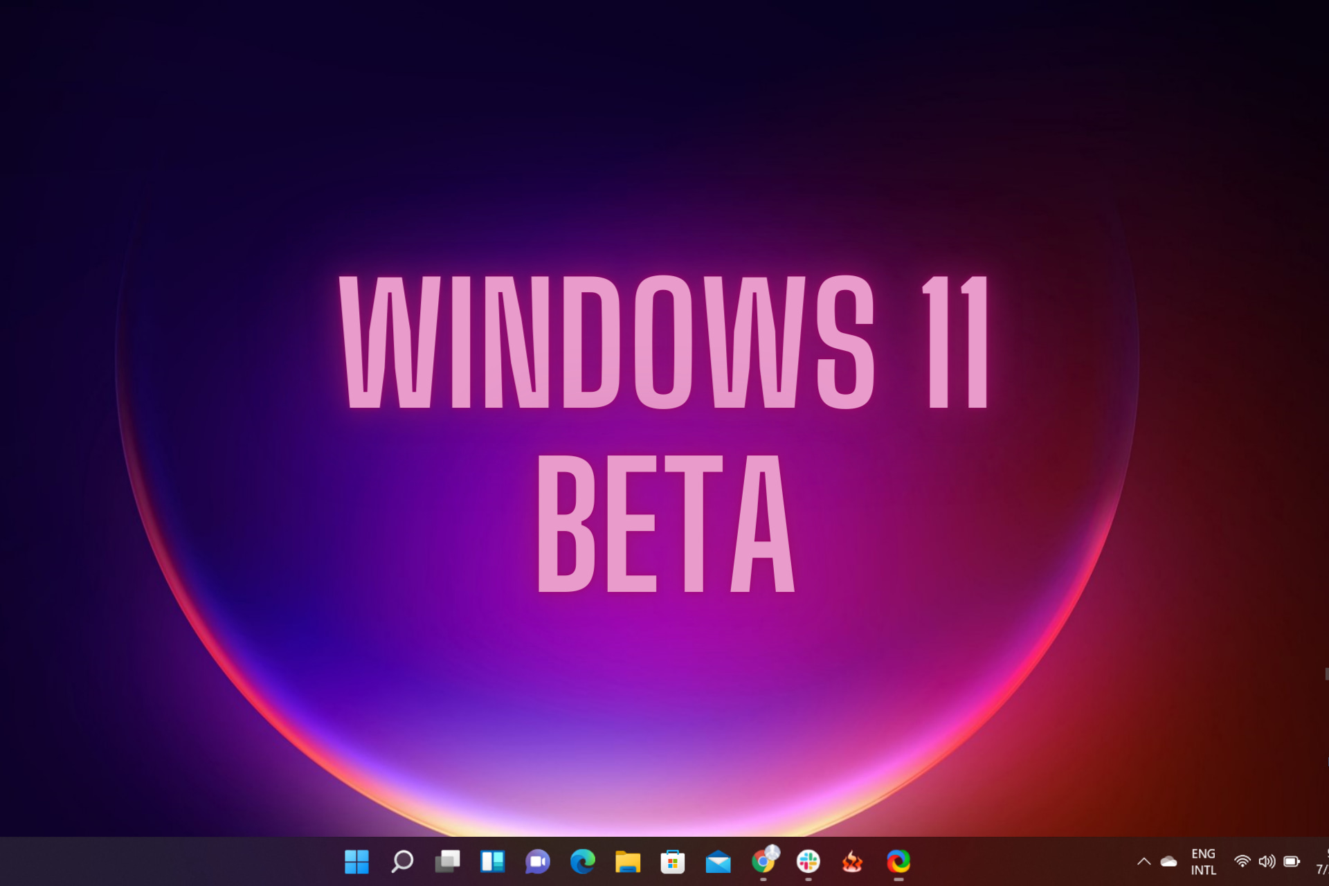Show hidden tray icons chevron
Image resolution: width=1329 pixels, height=886 pixels.
[x=1143, y=862]
